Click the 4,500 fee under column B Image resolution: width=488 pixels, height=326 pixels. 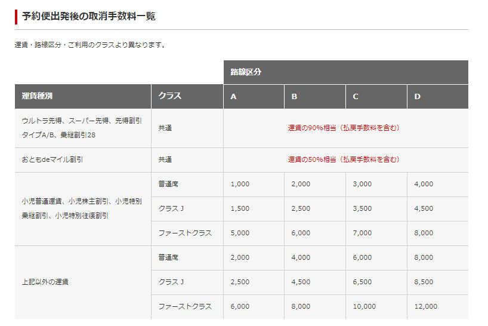(x=315, y=282)
